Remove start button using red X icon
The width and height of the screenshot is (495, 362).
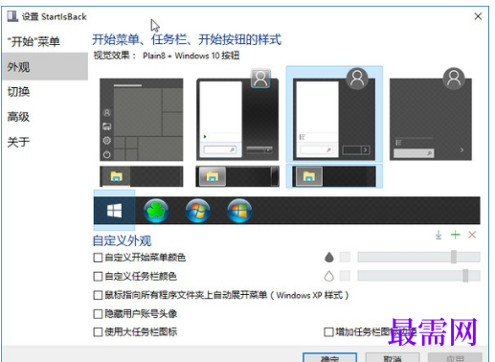tap(472, 235)
